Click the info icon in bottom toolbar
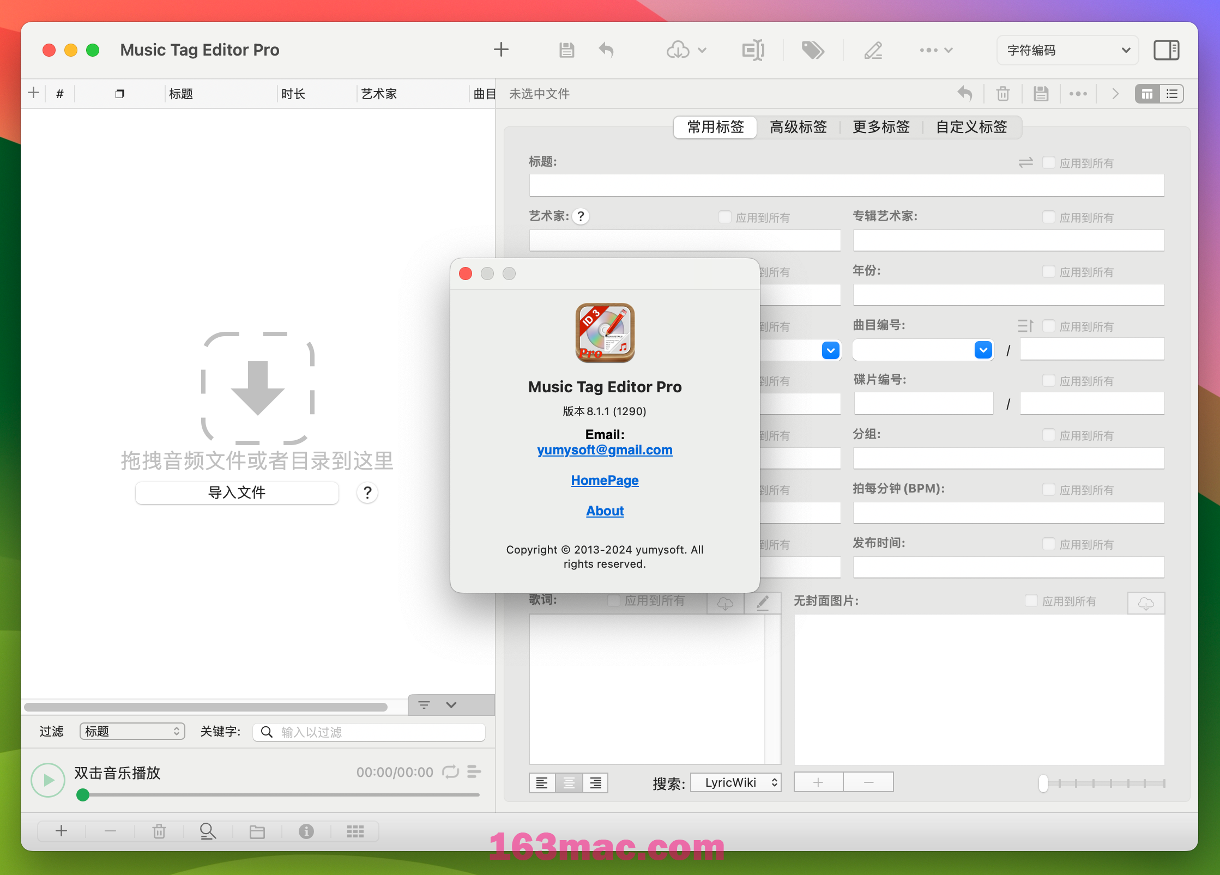 [x=306, y=831]
